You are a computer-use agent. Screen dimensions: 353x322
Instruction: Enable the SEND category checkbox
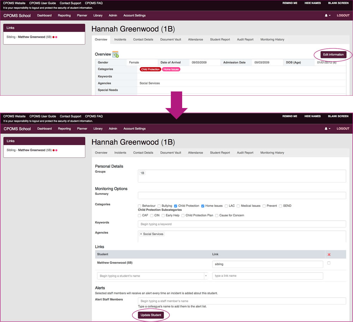coord(280,206)
